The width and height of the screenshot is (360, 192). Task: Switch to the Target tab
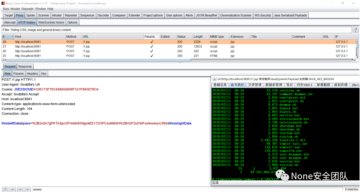[x=8, y=15]
